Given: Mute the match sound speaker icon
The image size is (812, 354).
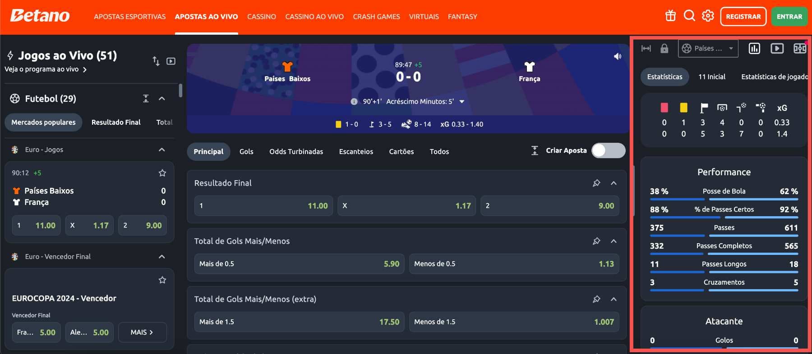Looking at the screenshot, I should click(x=618, y=56).
